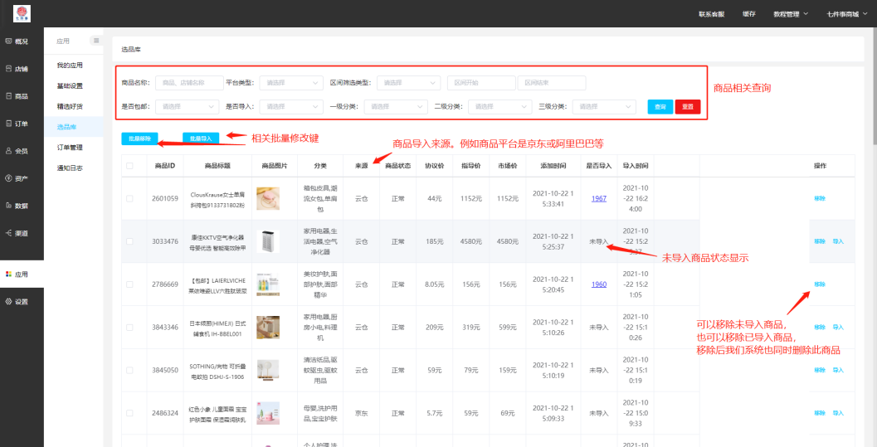Expand the 一级分类 category dropdown
Image resolution: width=877 pixels, height=447 pixels.
(x=396, y=106)
